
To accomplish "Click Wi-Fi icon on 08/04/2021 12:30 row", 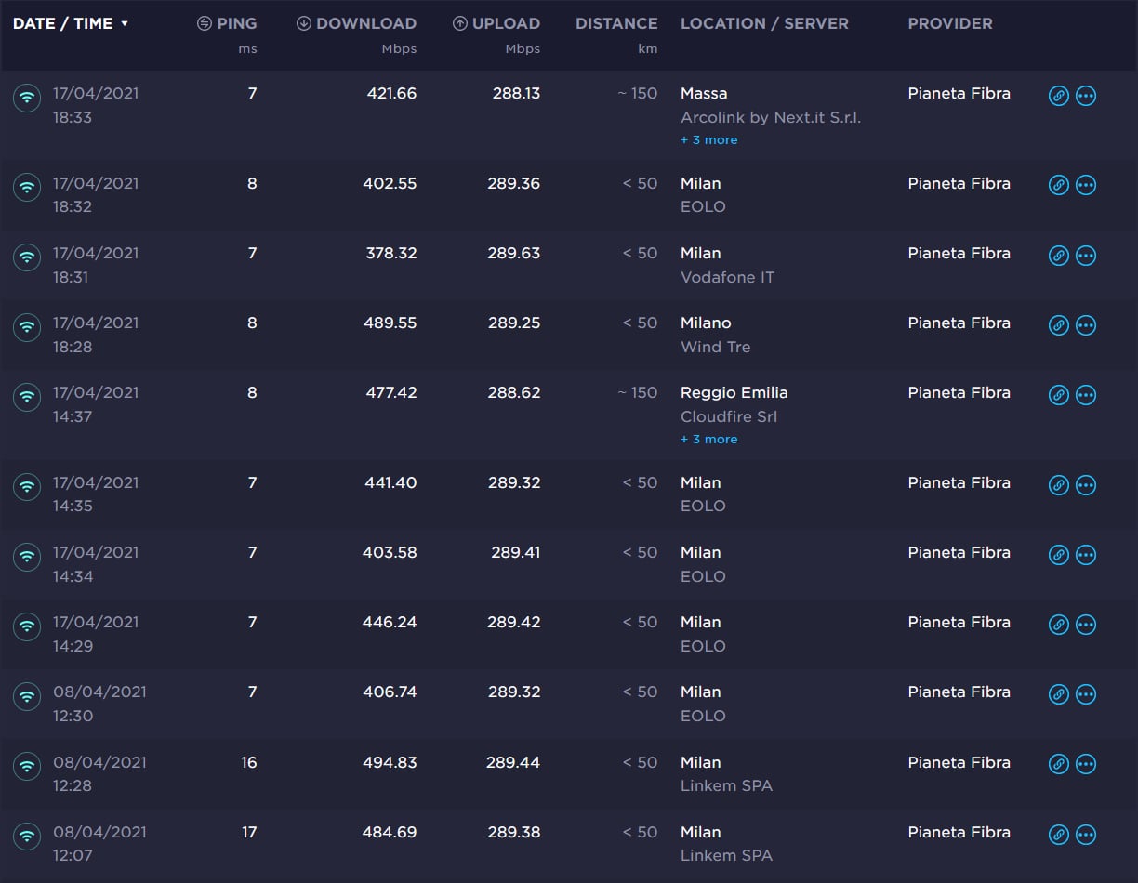I will pos(27,695).
